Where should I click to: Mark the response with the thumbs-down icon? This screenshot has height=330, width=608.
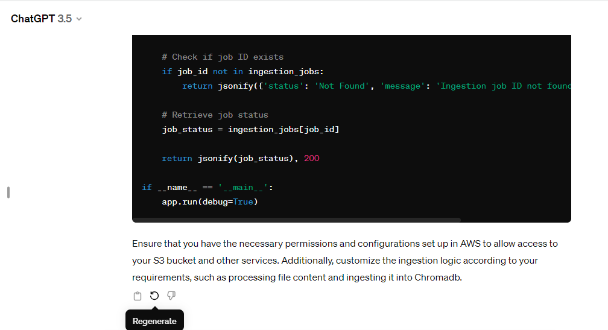pyautogui.click(x=171, y=296)
